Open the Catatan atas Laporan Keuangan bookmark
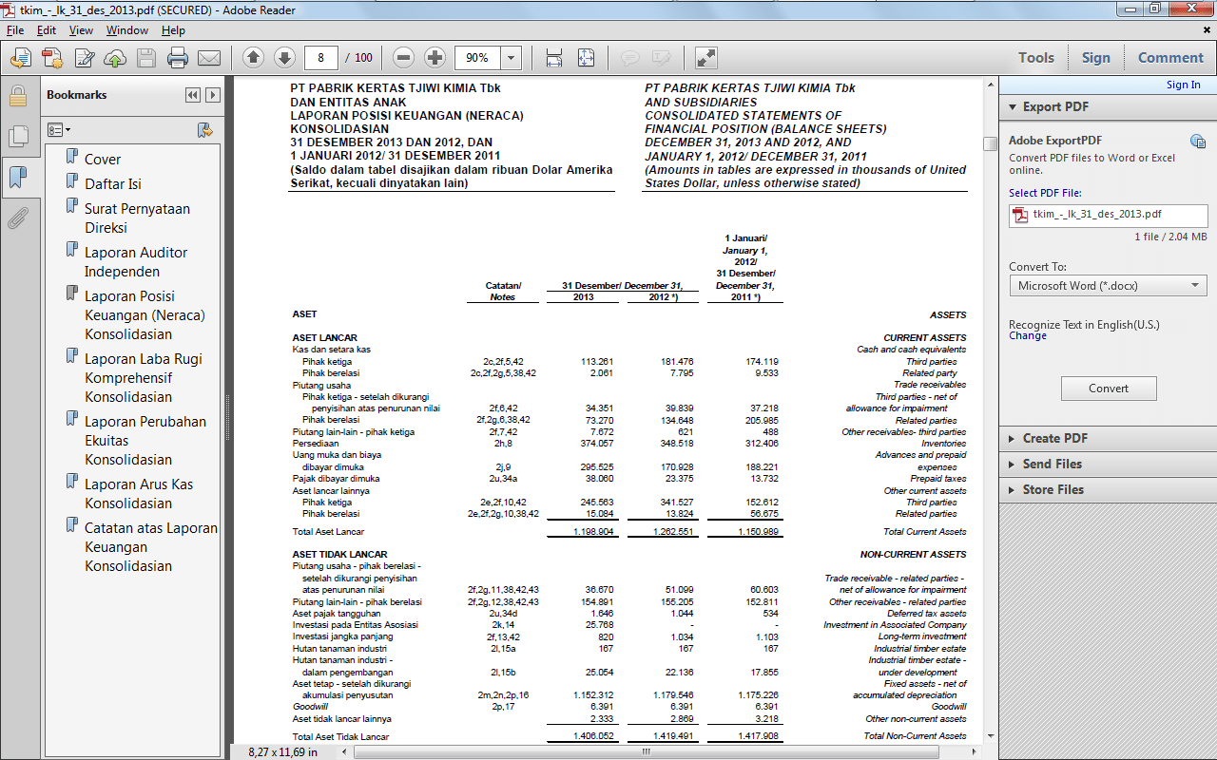The height and width of the screenshot is (760, 1217). [x=151, y=547]
